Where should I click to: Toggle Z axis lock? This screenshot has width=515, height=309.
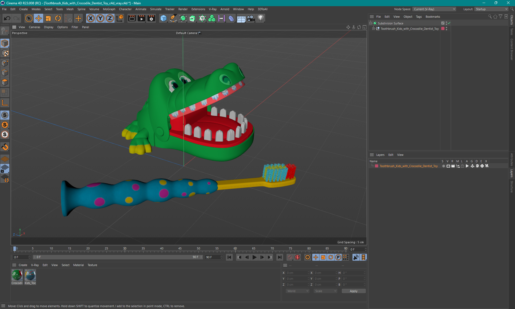[110, 18]
